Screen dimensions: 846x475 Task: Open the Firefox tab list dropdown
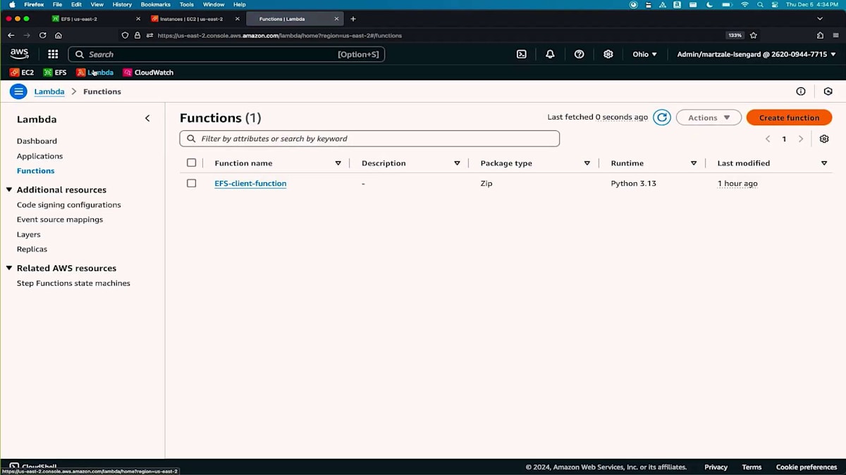click(x=820, y=19)
